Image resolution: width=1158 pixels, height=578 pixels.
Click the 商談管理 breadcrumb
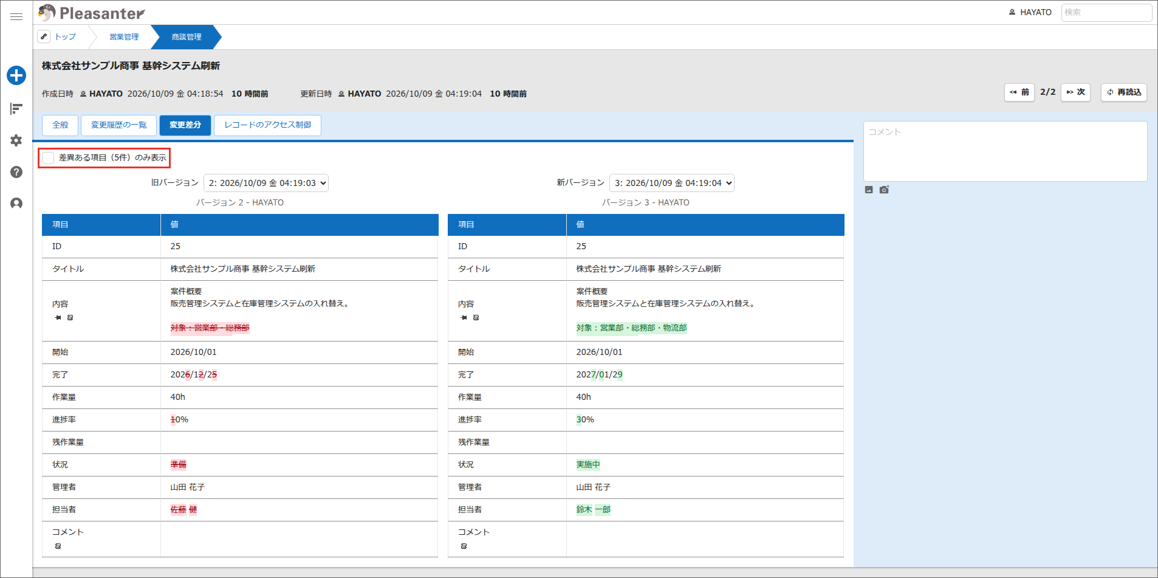click(187, 37)
